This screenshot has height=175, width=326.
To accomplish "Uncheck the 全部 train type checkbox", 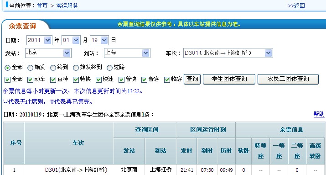I will coord(7,80).
